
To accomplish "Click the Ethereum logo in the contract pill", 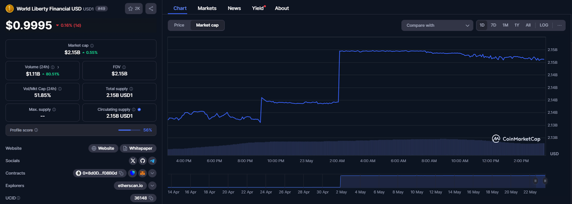I will coord(79,173).
